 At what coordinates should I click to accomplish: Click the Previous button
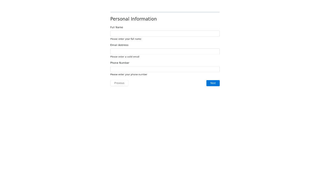pyautogui.click(x=119, y=83)
